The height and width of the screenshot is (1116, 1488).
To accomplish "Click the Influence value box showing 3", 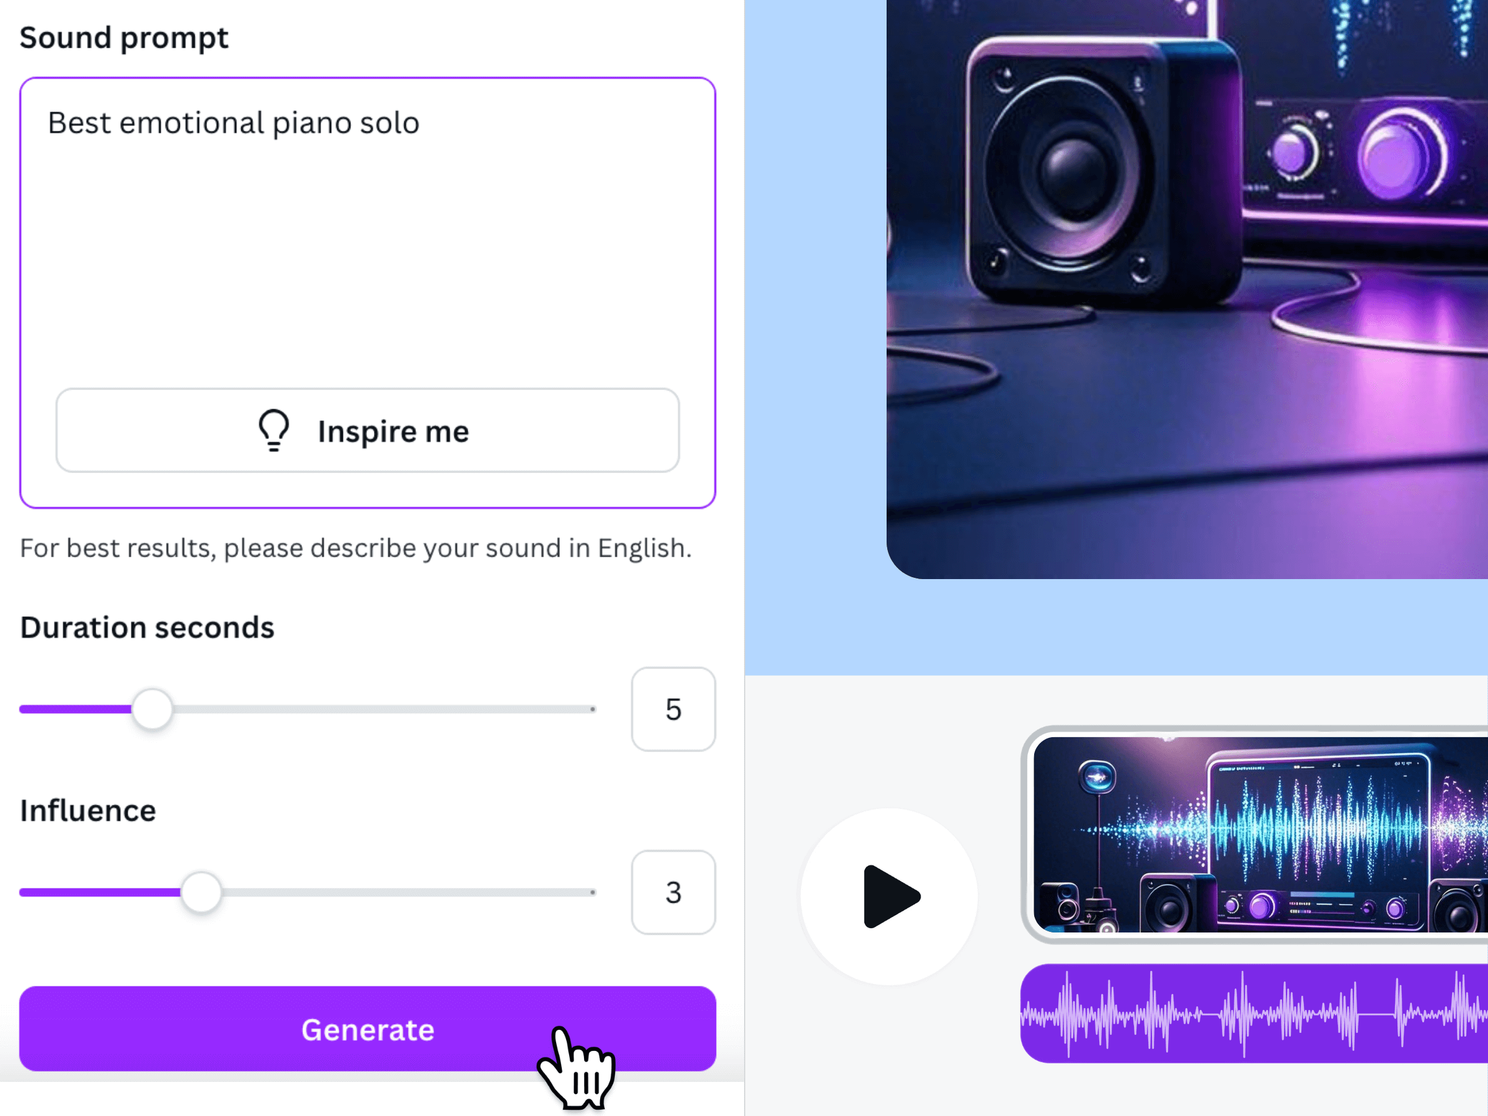I will 673,893.
